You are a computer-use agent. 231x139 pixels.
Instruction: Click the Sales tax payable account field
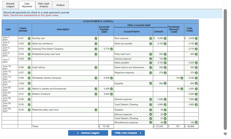point(131,44)
